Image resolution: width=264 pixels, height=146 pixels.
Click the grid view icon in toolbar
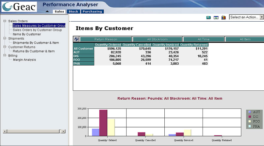click(209, 17)
